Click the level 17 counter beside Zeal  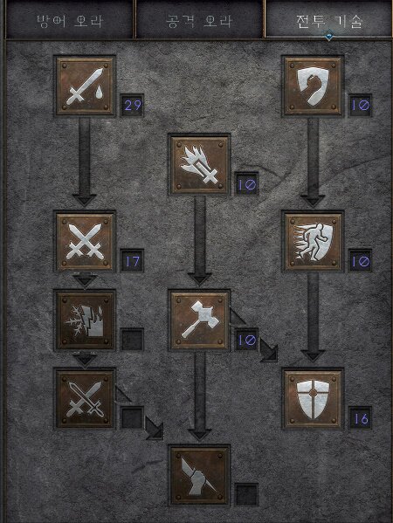pos(132,261)
